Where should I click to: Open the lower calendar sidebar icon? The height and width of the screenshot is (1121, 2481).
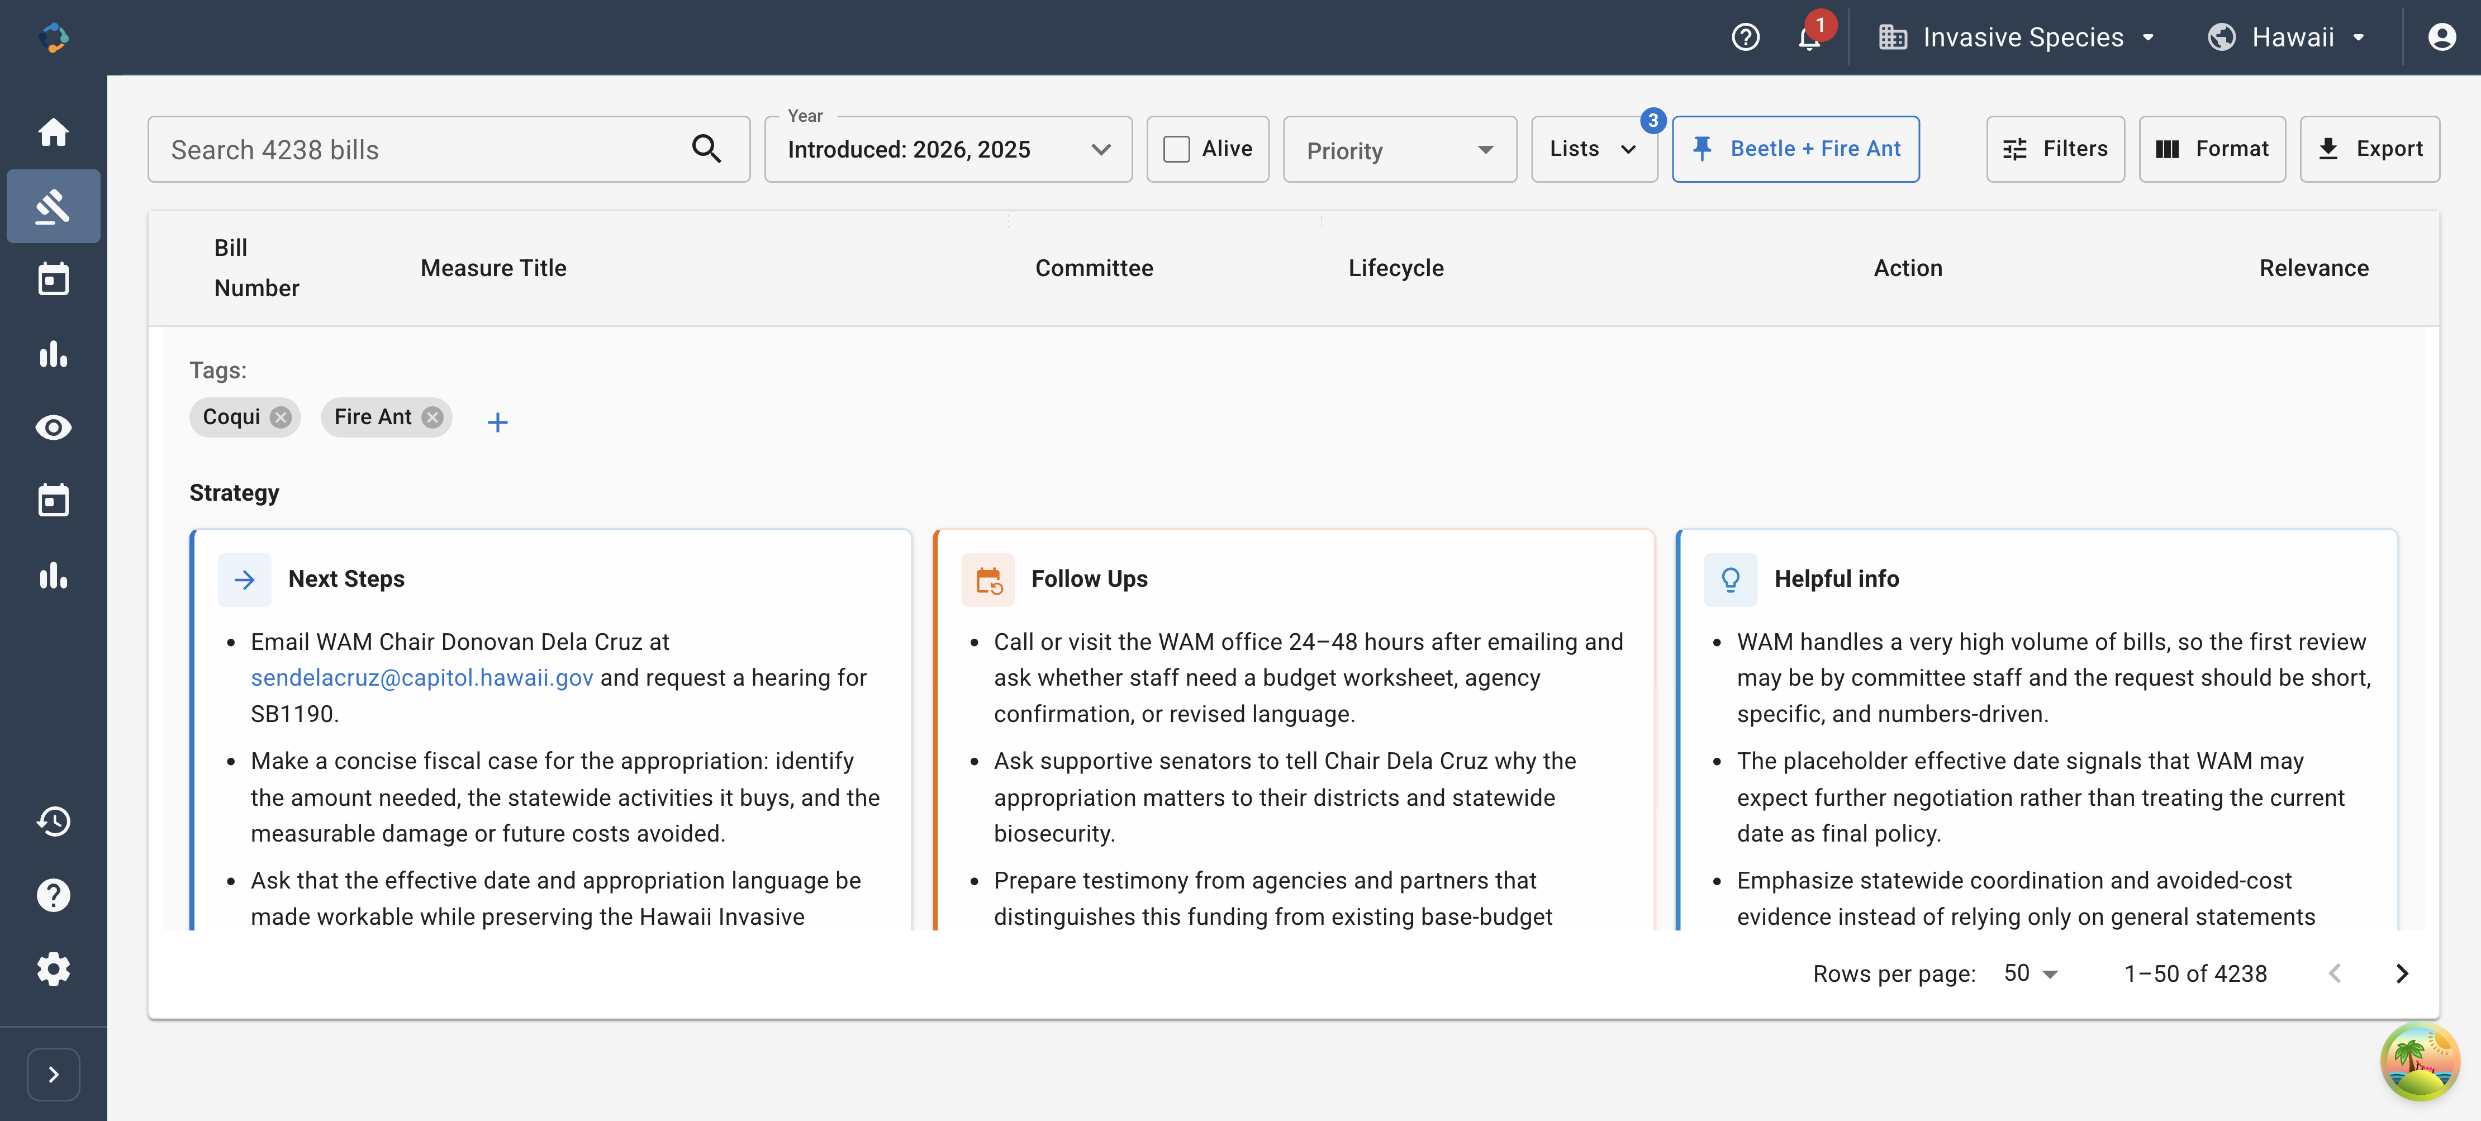point(53,501)
